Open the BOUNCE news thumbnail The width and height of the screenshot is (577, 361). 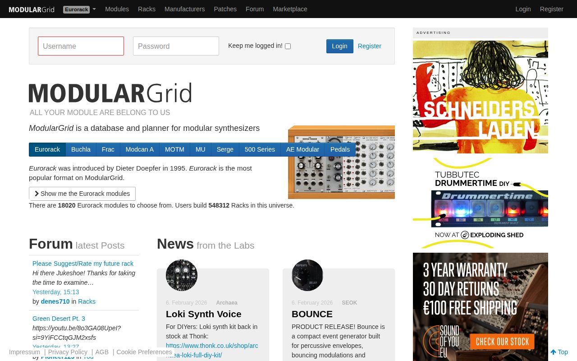[307, 275]
